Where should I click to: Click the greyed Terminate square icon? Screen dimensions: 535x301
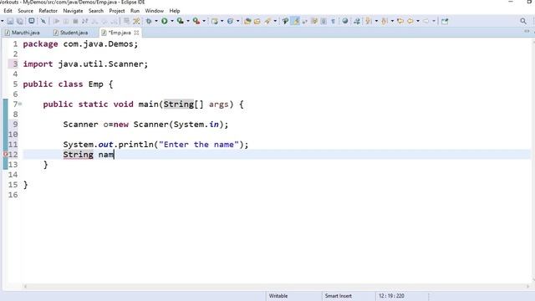tap(75, 21)
